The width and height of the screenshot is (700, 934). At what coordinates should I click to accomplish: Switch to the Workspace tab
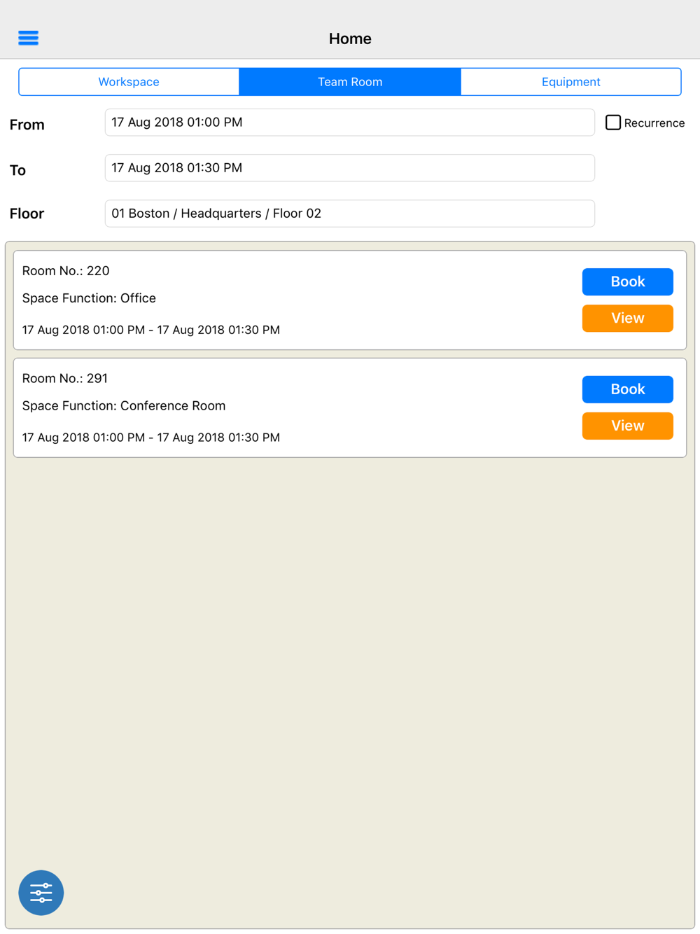coord(129,82)
